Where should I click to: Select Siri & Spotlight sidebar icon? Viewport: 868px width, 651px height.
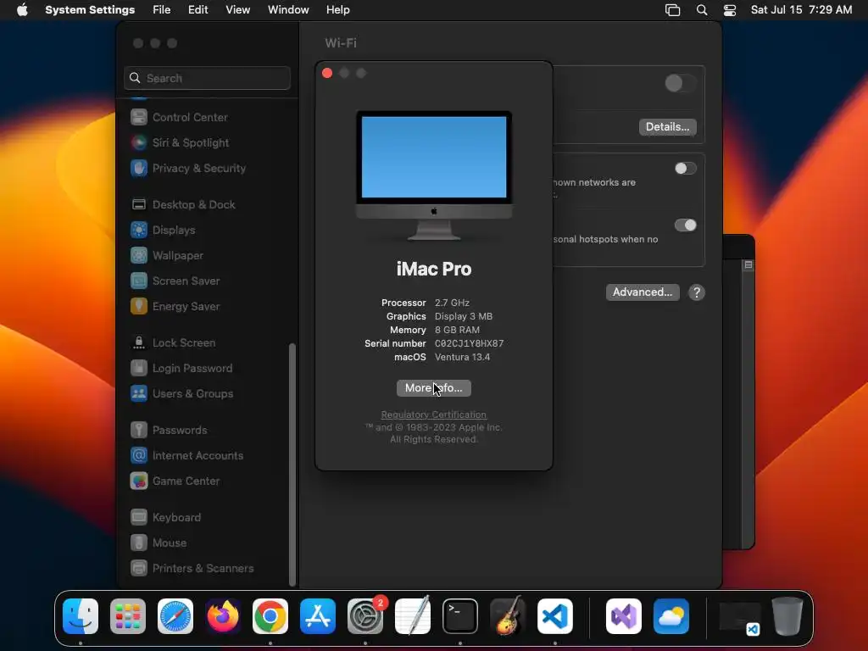(x=139, y=142)
